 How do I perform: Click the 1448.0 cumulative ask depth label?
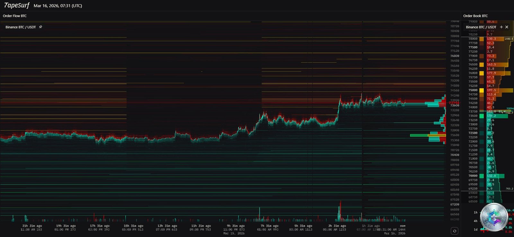509,39
